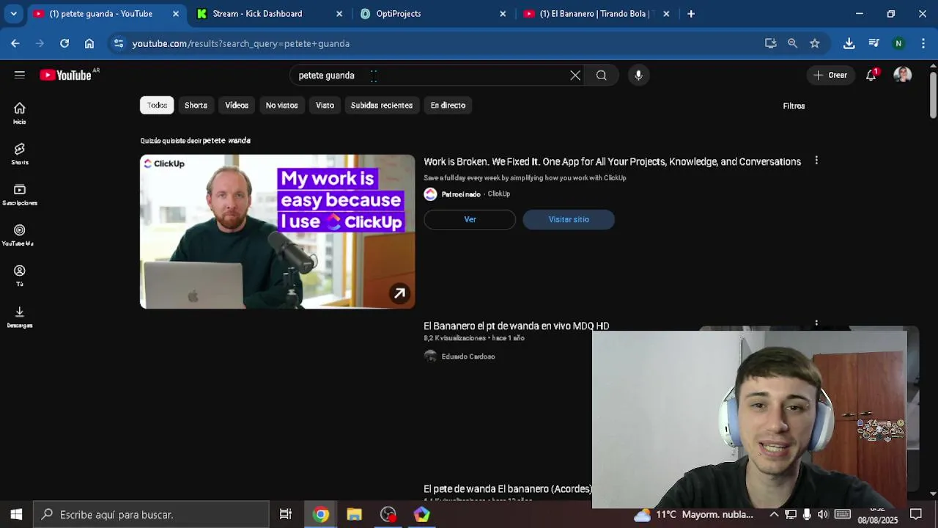Open the Eduardo Cardoso channel link
Screen dimensions: 938x528
click(x=468, y=356)
